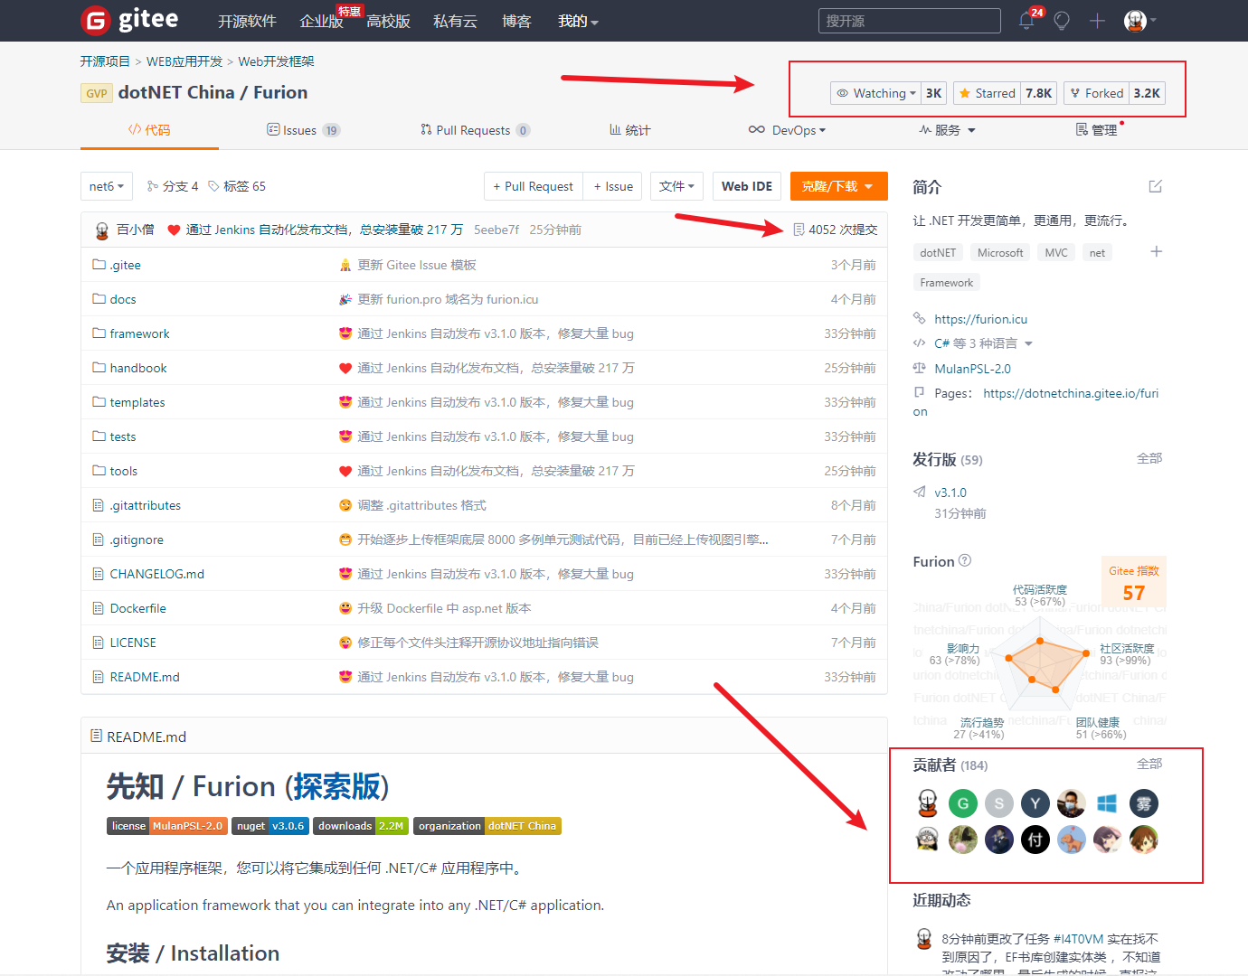Click the edit pencil icon beside 简介
This screenshot has width=1248, height=976.
tap(1155, 185)
